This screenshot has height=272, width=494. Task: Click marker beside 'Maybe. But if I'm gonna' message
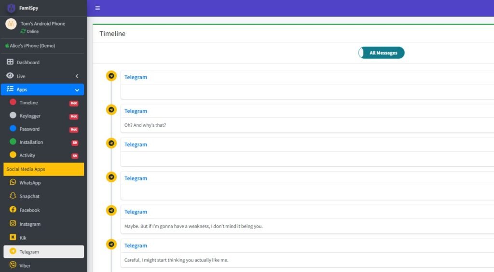(111, 210)
